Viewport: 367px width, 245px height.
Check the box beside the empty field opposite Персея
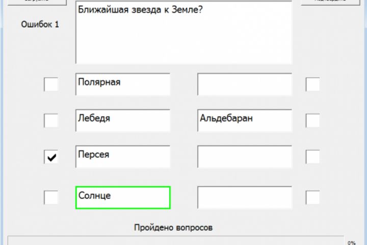click(312, 157)
